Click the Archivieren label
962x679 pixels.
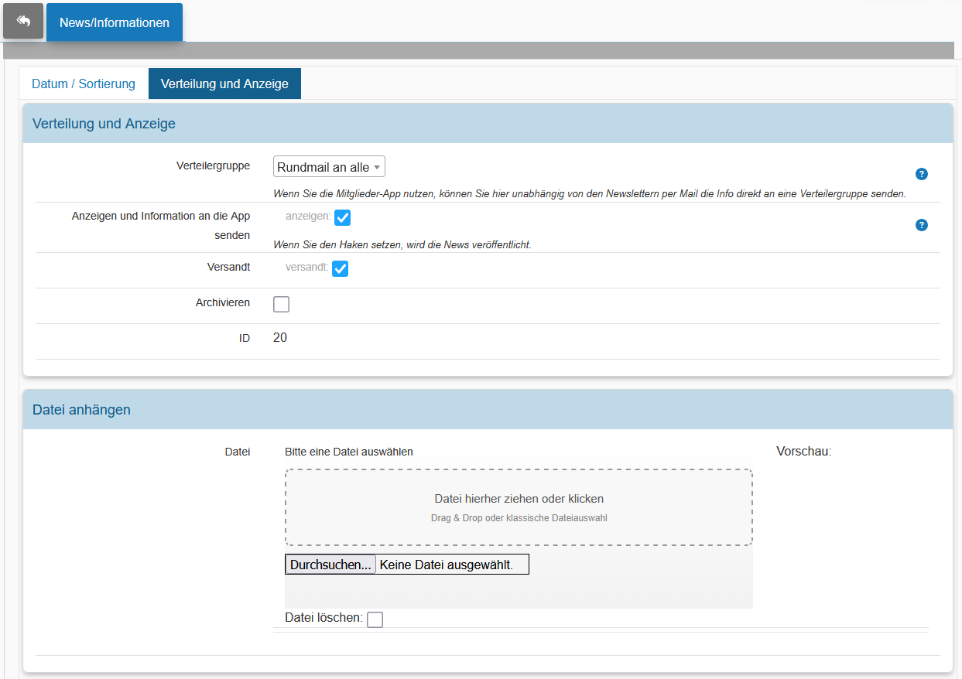click(x=223, y=302)
